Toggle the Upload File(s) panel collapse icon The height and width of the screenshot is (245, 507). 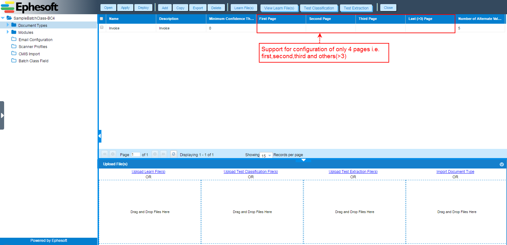[x=502, y=164]
